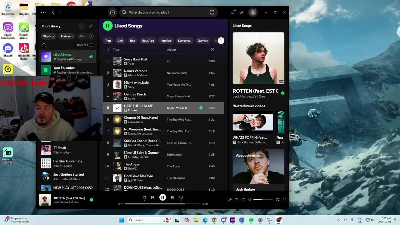Toggle shuffle in the player bar
Image resolution: width=400 pixels, height=225 pixels.
tap(144, 197)
